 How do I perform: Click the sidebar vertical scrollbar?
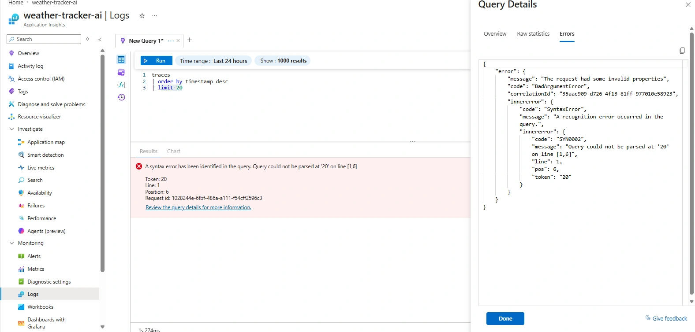coord(102,163)
